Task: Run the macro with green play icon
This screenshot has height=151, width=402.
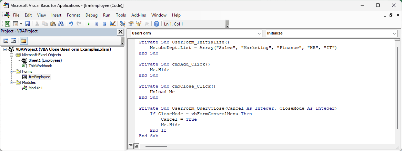Action: click(x=89, y=24)
